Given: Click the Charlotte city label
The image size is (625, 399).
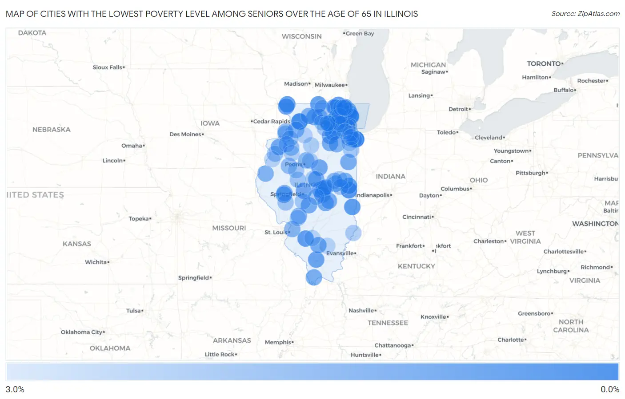Looking at the screenshot, I should click(511, 340).
